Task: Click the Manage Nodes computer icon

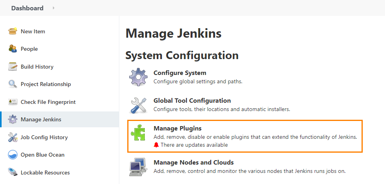Action: [138, 167]
